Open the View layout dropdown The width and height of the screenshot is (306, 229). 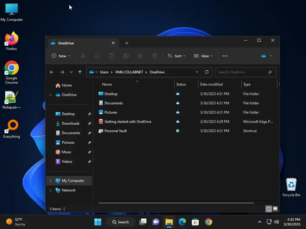tap(203, 56)
